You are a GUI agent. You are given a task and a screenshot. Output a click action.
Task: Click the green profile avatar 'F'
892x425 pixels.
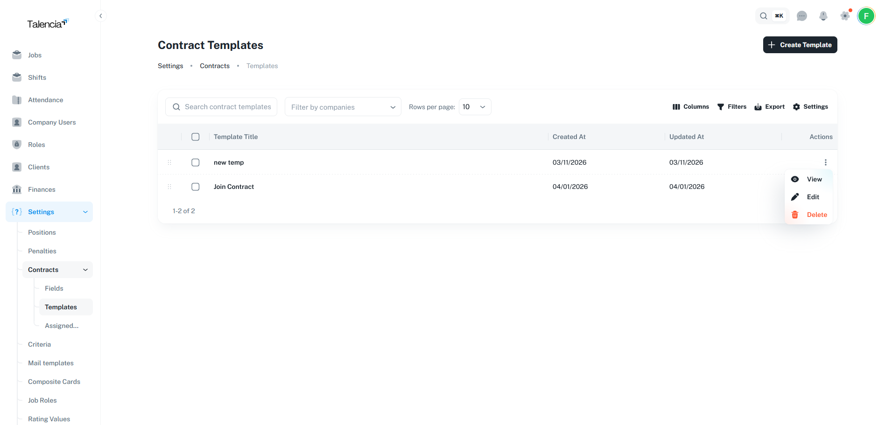(x=866, y=15)
